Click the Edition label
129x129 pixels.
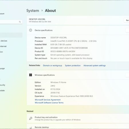coord(38,82)
